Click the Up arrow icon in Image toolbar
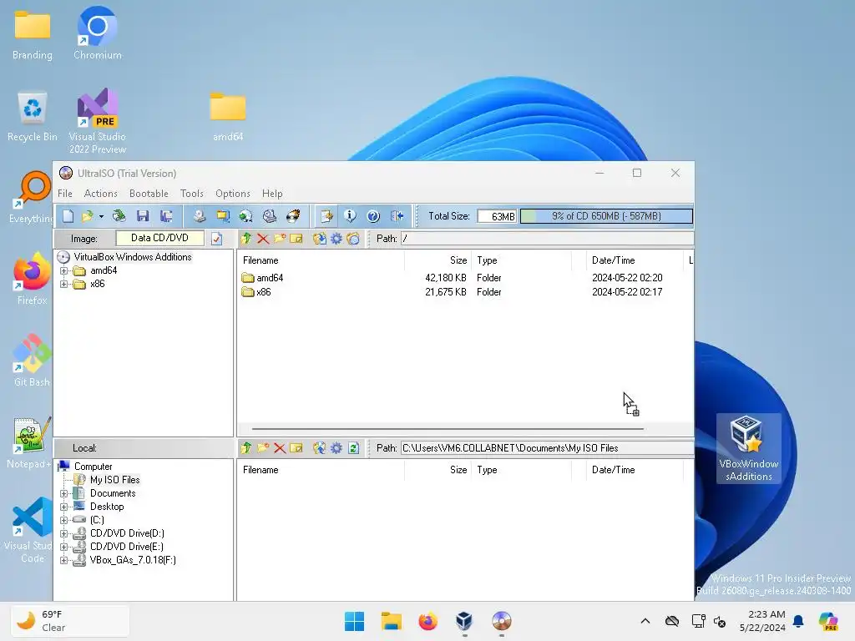 [246, 239]
